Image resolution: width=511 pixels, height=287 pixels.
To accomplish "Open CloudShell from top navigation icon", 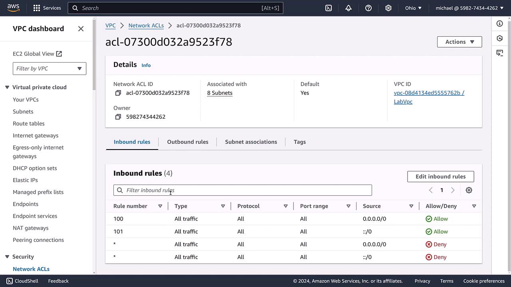I will pos(329,8).
